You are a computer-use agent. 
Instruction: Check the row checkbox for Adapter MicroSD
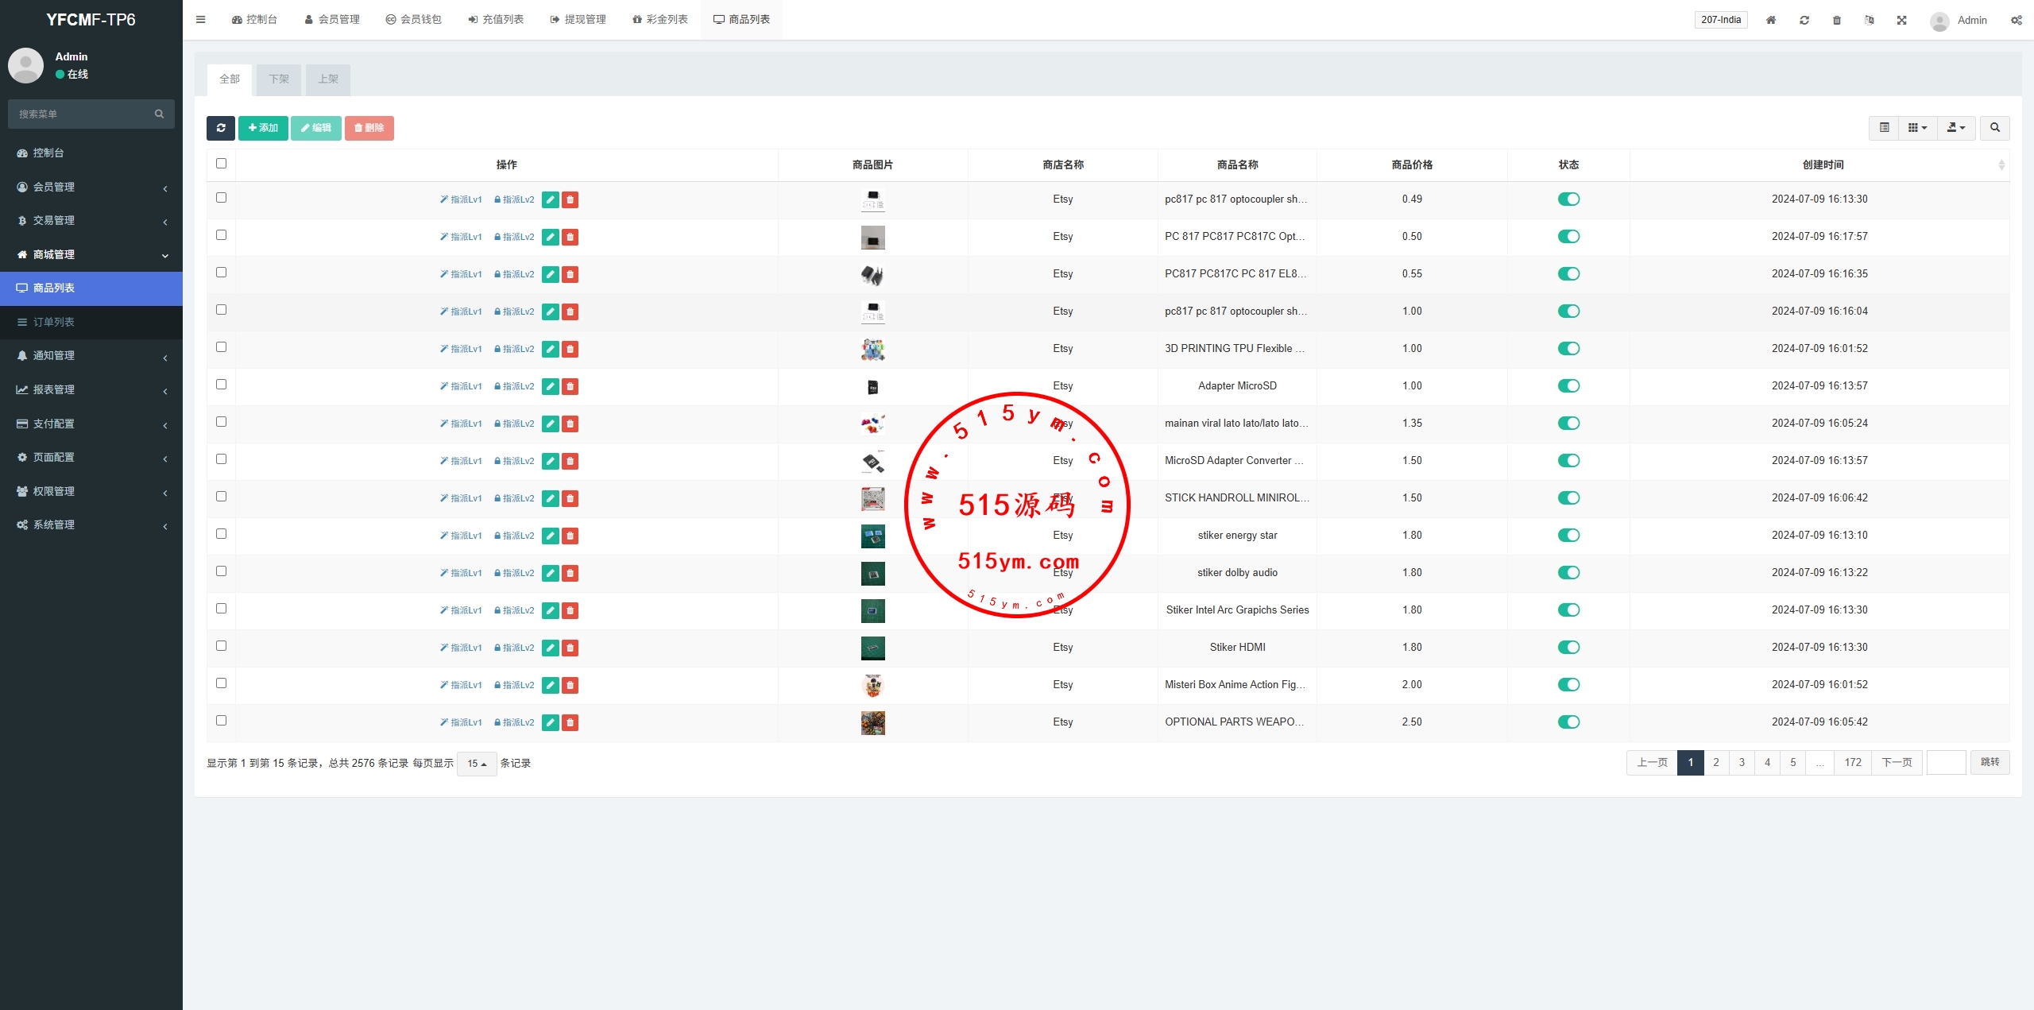tap(221, 385)
